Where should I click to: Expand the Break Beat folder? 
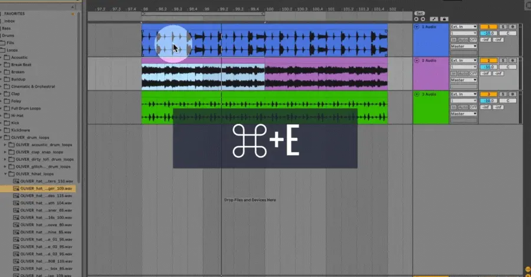(1, 65)
